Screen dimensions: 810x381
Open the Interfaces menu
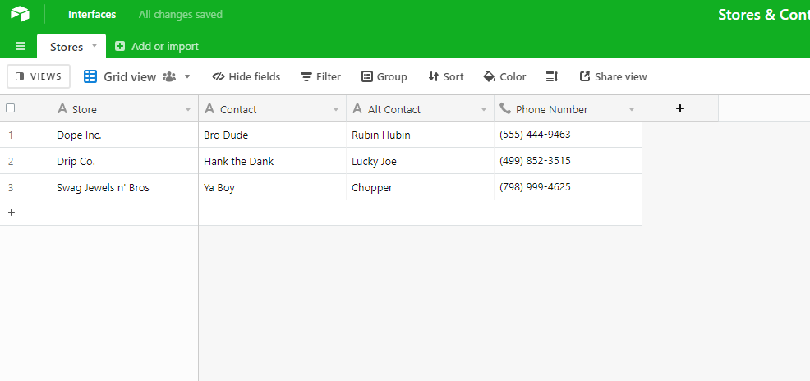coord(92,15)
